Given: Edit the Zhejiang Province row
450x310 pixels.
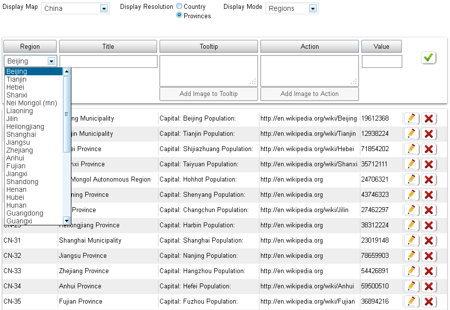Looking at the screenshot, I should (412, 271).
